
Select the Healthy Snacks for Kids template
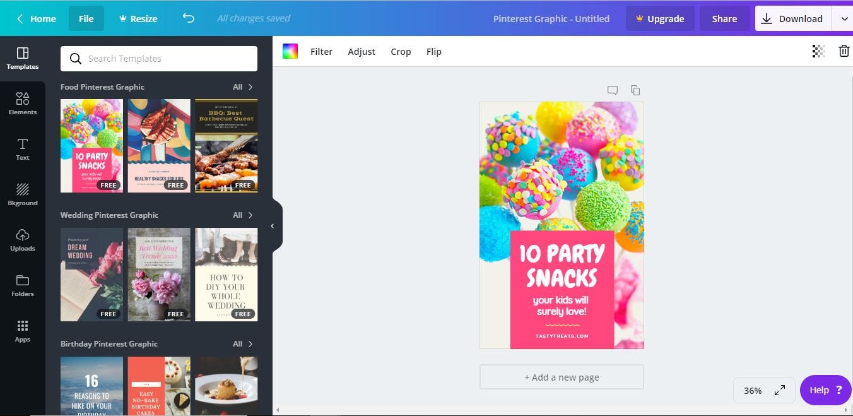click(159, 146)
